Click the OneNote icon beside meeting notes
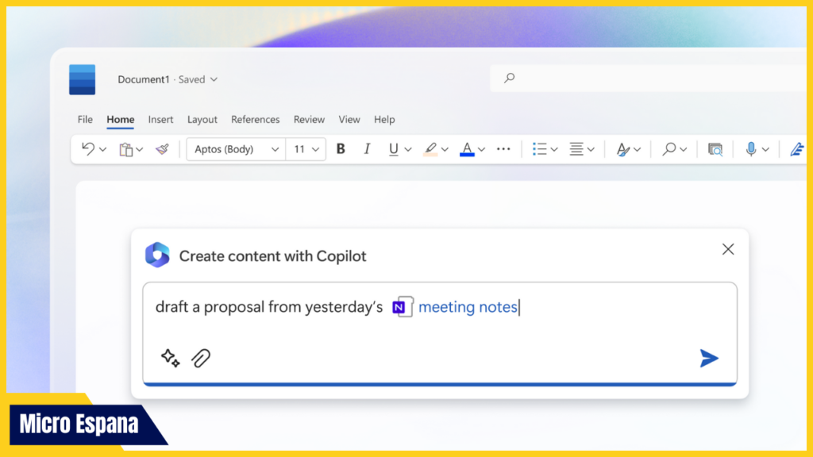Screen dimensions: 813x457 coord(403,306)
